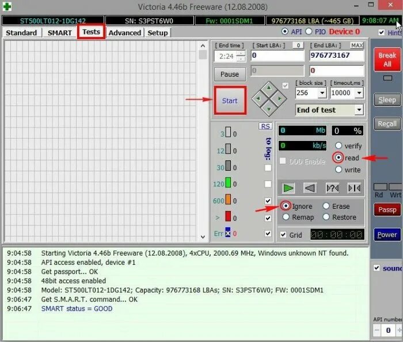Select the Ignore radio button
The height and width of the screenshot is (342, 403).
(x=286, y=206)
